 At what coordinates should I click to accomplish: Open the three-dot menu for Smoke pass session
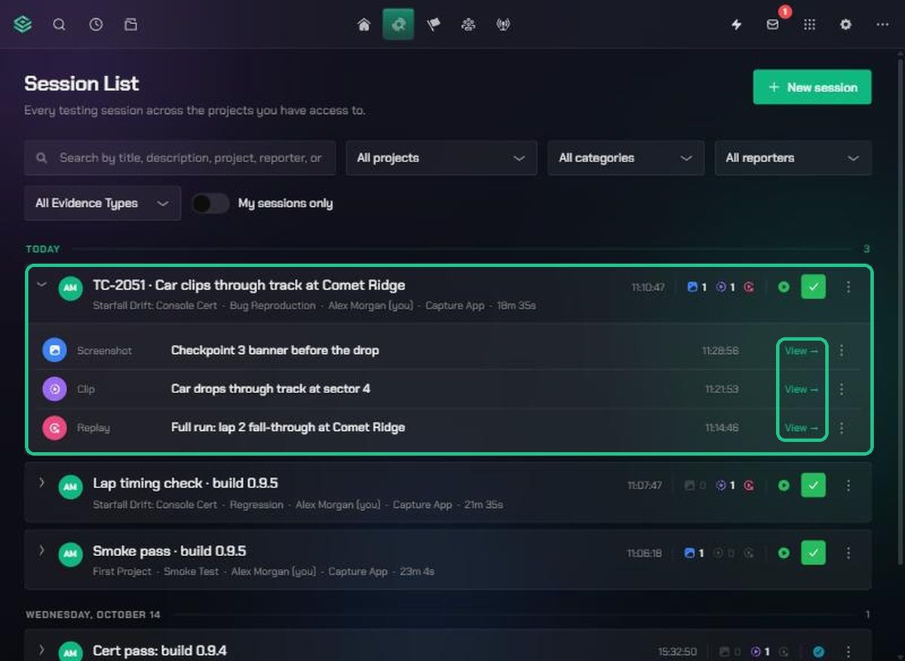[x=848, y=553]
